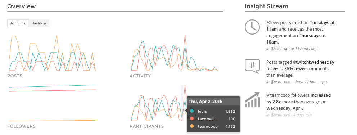Switch to the Hashtags tab

point(39,23)
